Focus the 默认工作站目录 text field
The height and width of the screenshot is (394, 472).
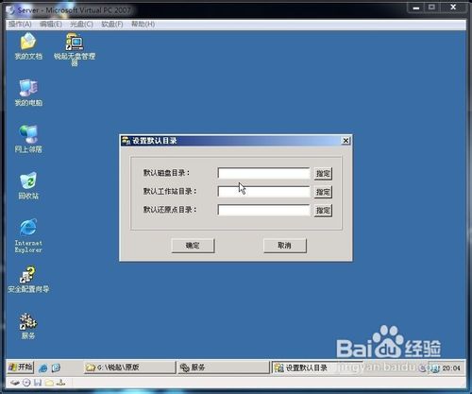[x=263, y=192]
